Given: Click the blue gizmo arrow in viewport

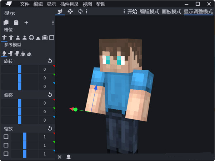Looking at the screenshot, I should (x=96, y=88).
